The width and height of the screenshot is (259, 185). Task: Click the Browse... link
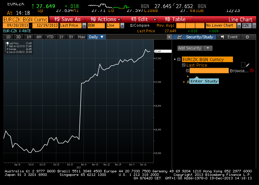pyautogui.click(x=239, y=71)
